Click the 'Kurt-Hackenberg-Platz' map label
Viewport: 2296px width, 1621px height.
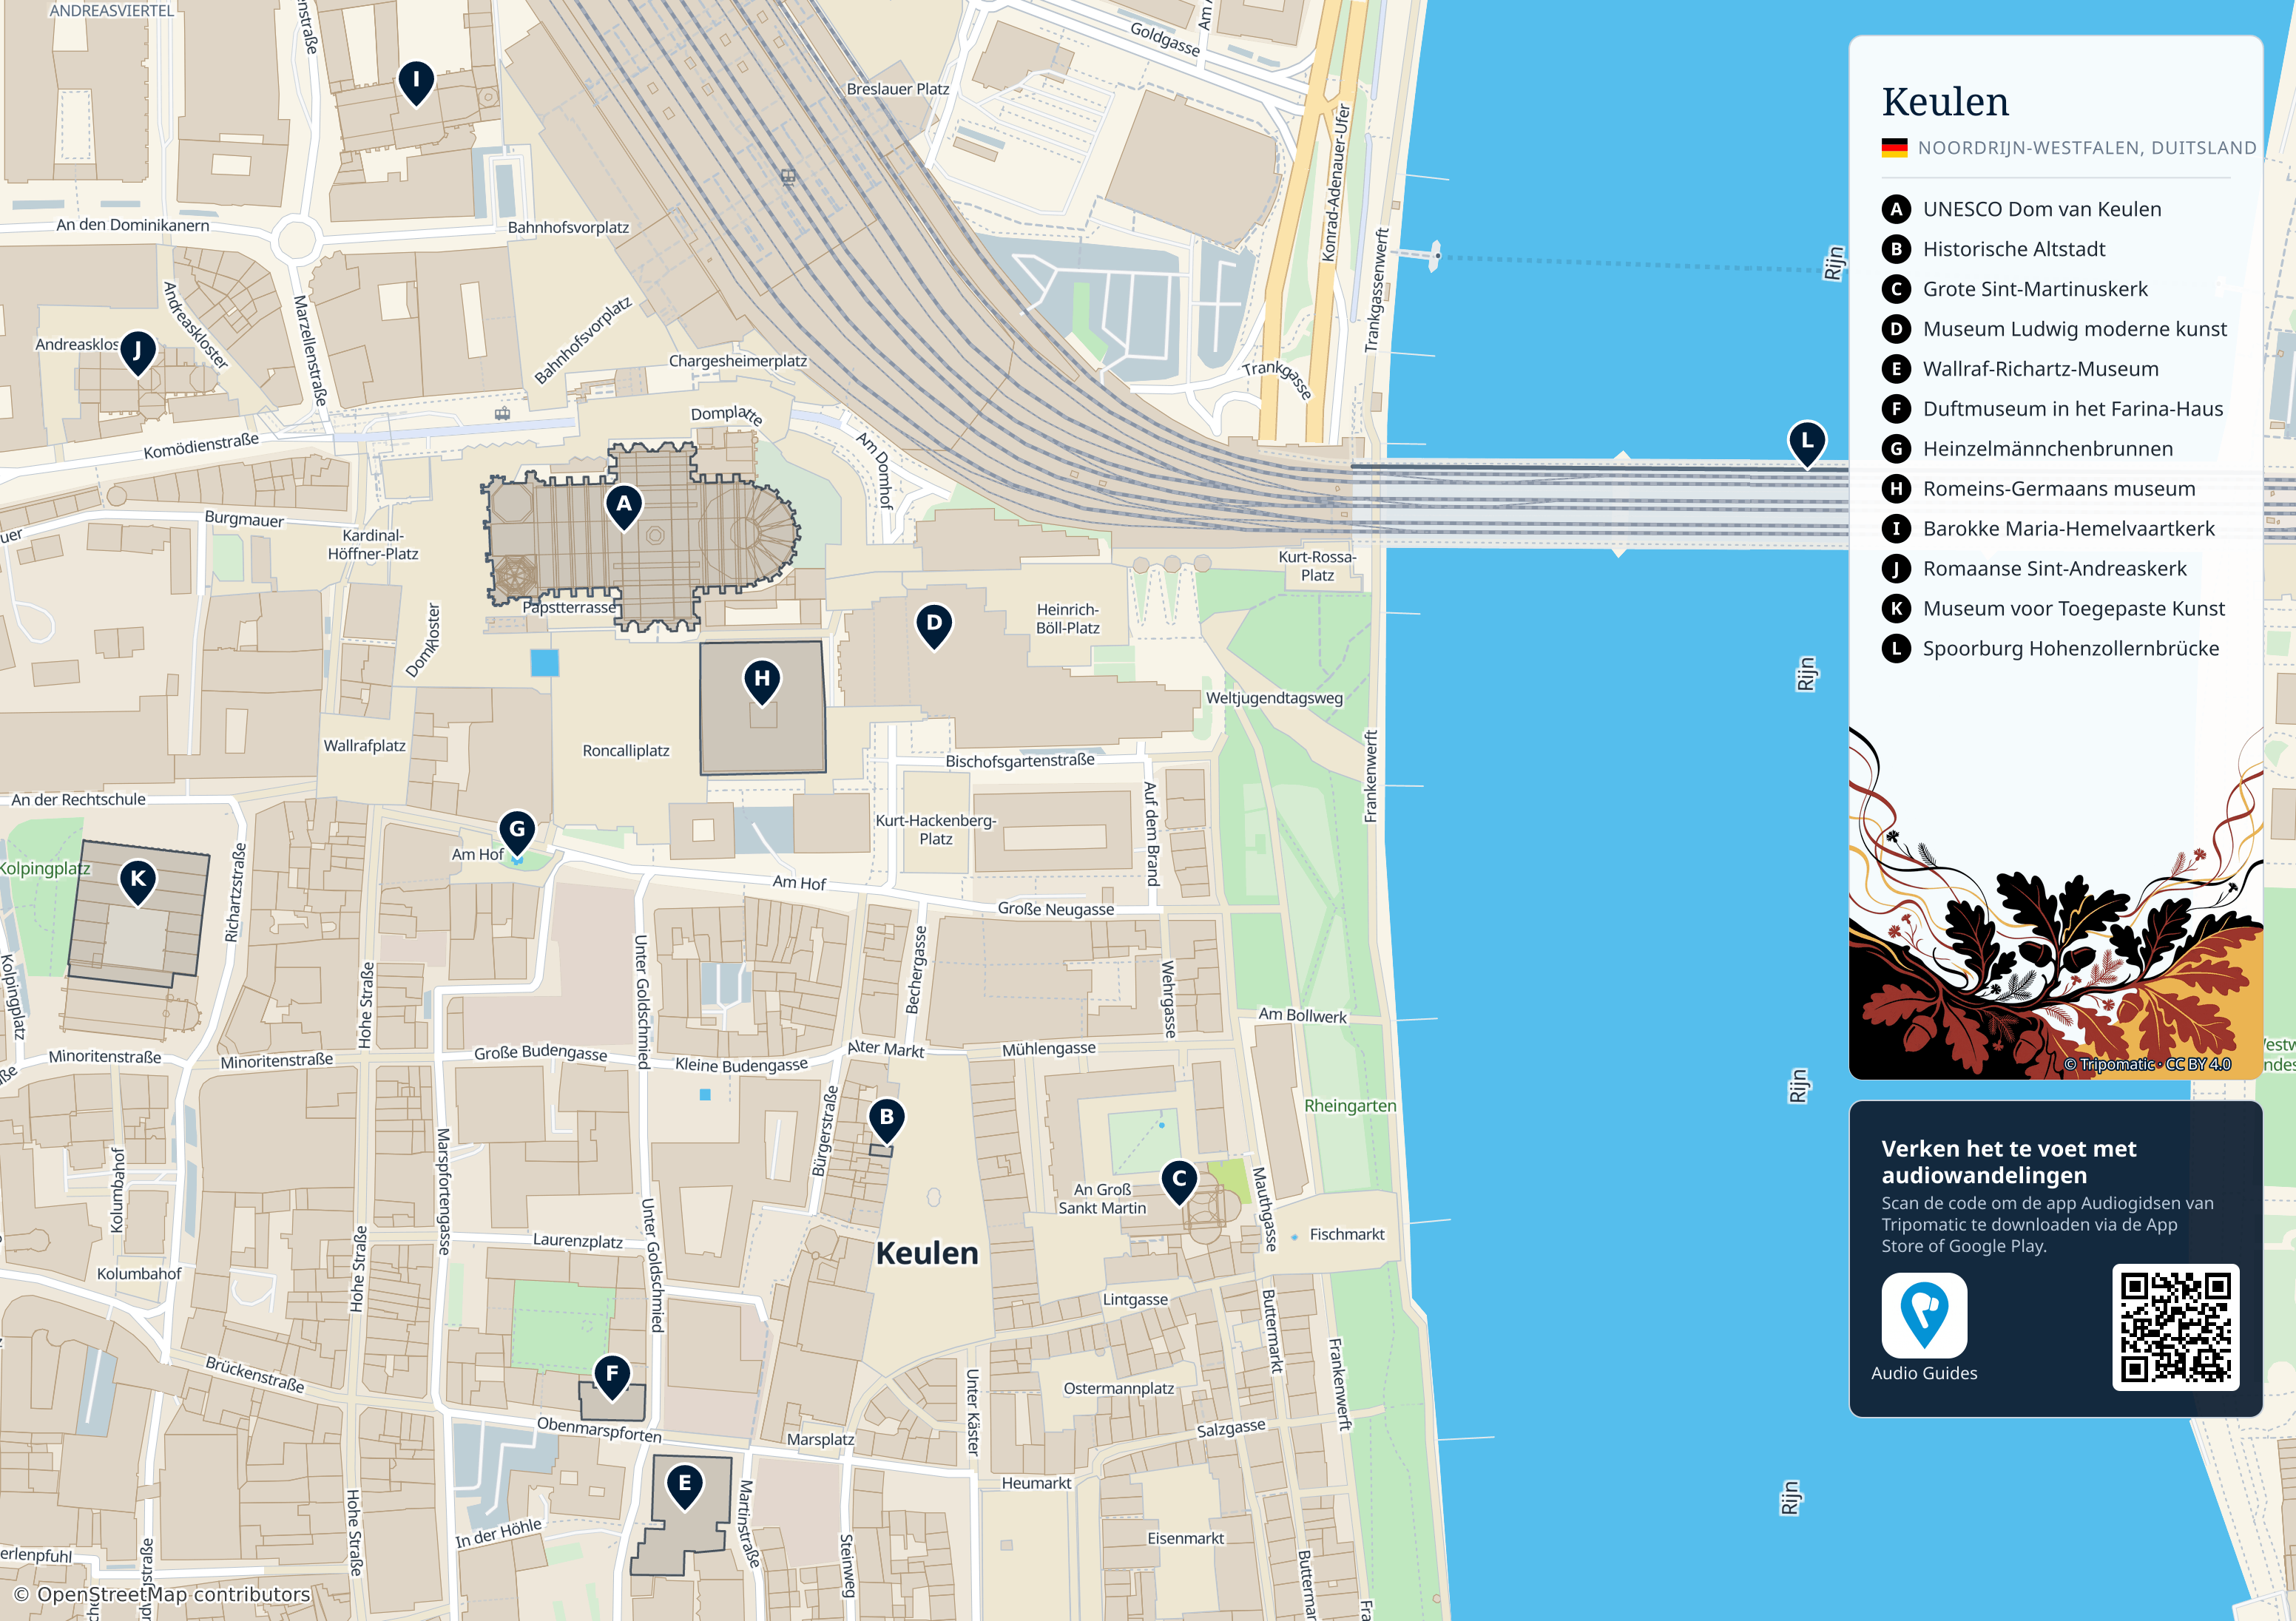(936, 830)
